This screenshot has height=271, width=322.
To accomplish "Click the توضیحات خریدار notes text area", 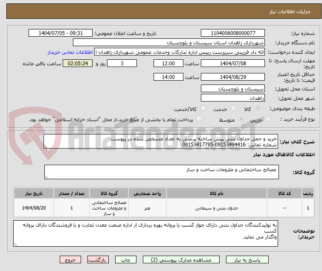I will click(x=145, y=233).
